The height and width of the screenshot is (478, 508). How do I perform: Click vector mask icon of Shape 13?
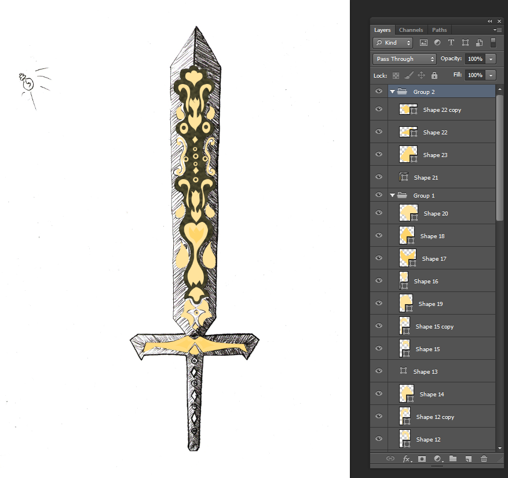pos(403,370)
